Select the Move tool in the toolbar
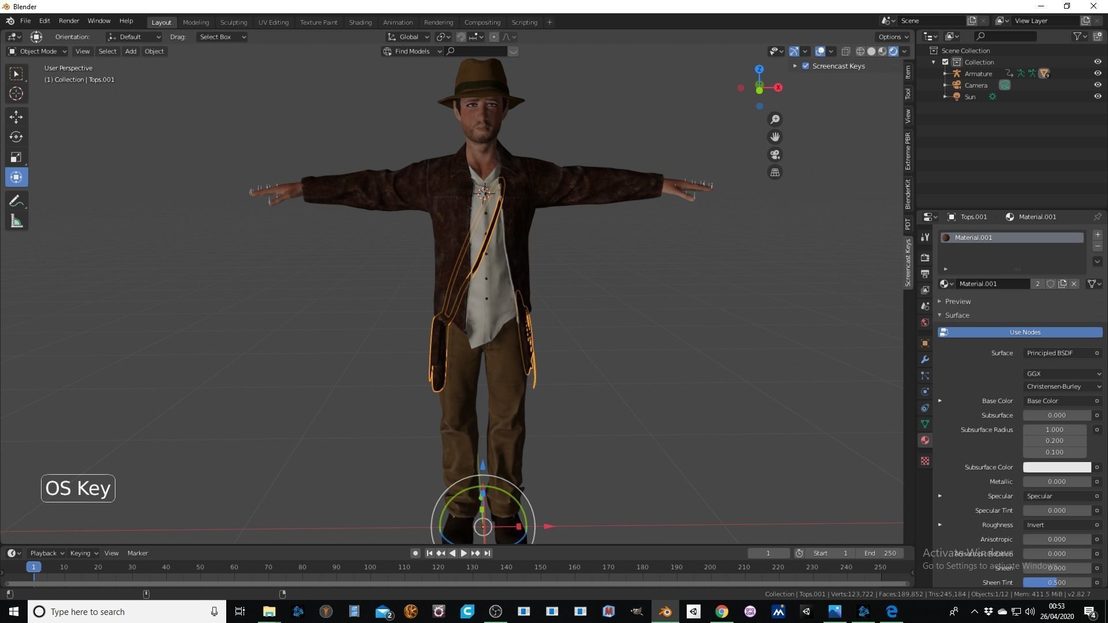This screenshot has width=1108, height=623. [16, 117]
